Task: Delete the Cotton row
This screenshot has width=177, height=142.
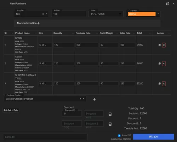Action: click(x=164, y=64)
